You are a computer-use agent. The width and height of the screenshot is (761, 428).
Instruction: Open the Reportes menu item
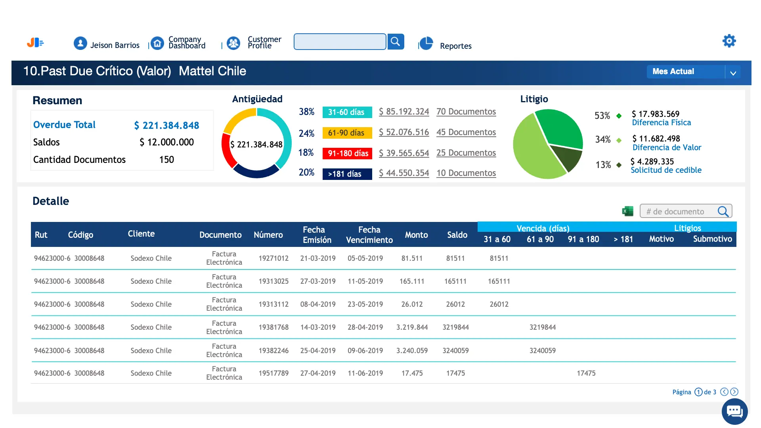[x=455, y=46]
